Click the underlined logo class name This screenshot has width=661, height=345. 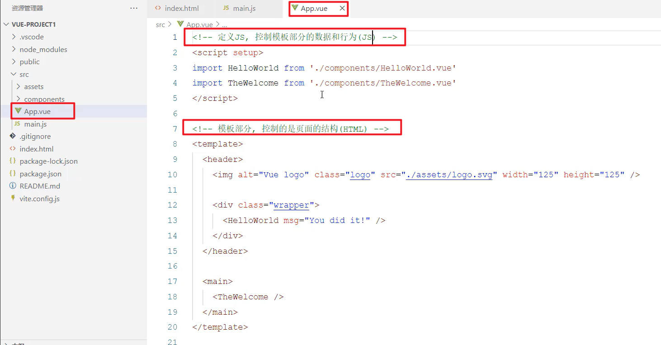(360, 175)
